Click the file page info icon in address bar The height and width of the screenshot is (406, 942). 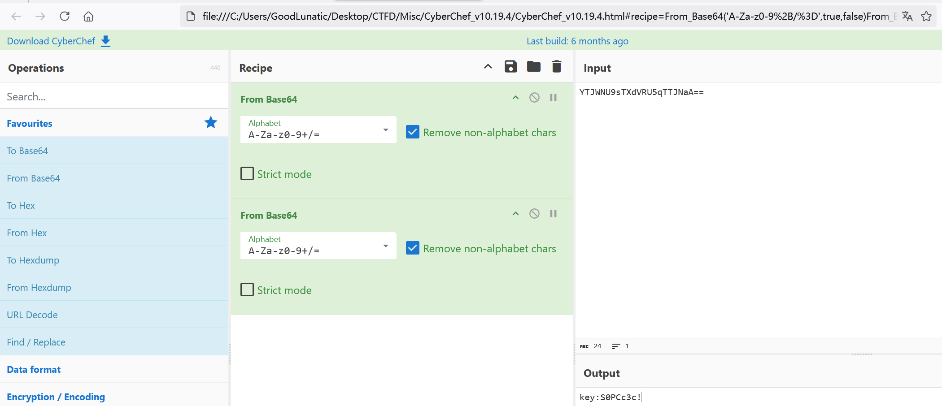pyautogui.click(x=191, y=17)
